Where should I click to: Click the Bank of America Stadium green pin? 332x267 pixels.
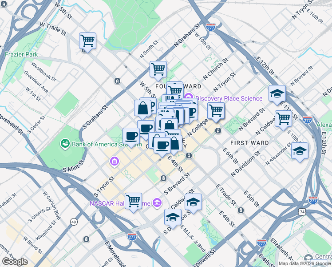(65, 144)
